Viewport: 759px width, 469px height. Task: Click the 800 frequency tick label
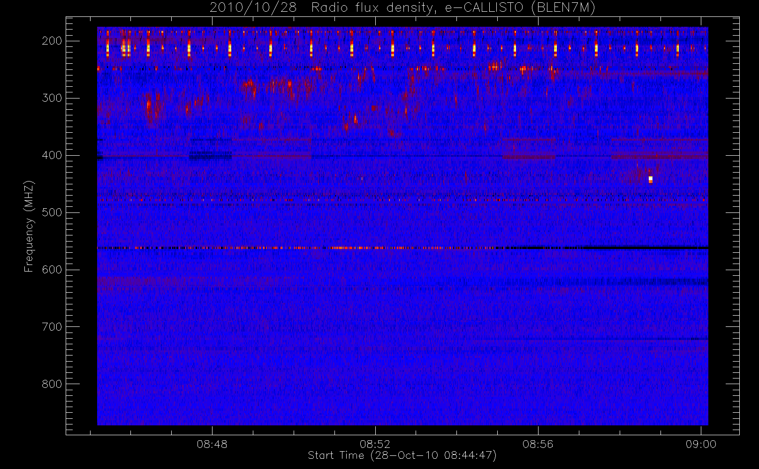[52, 384]
